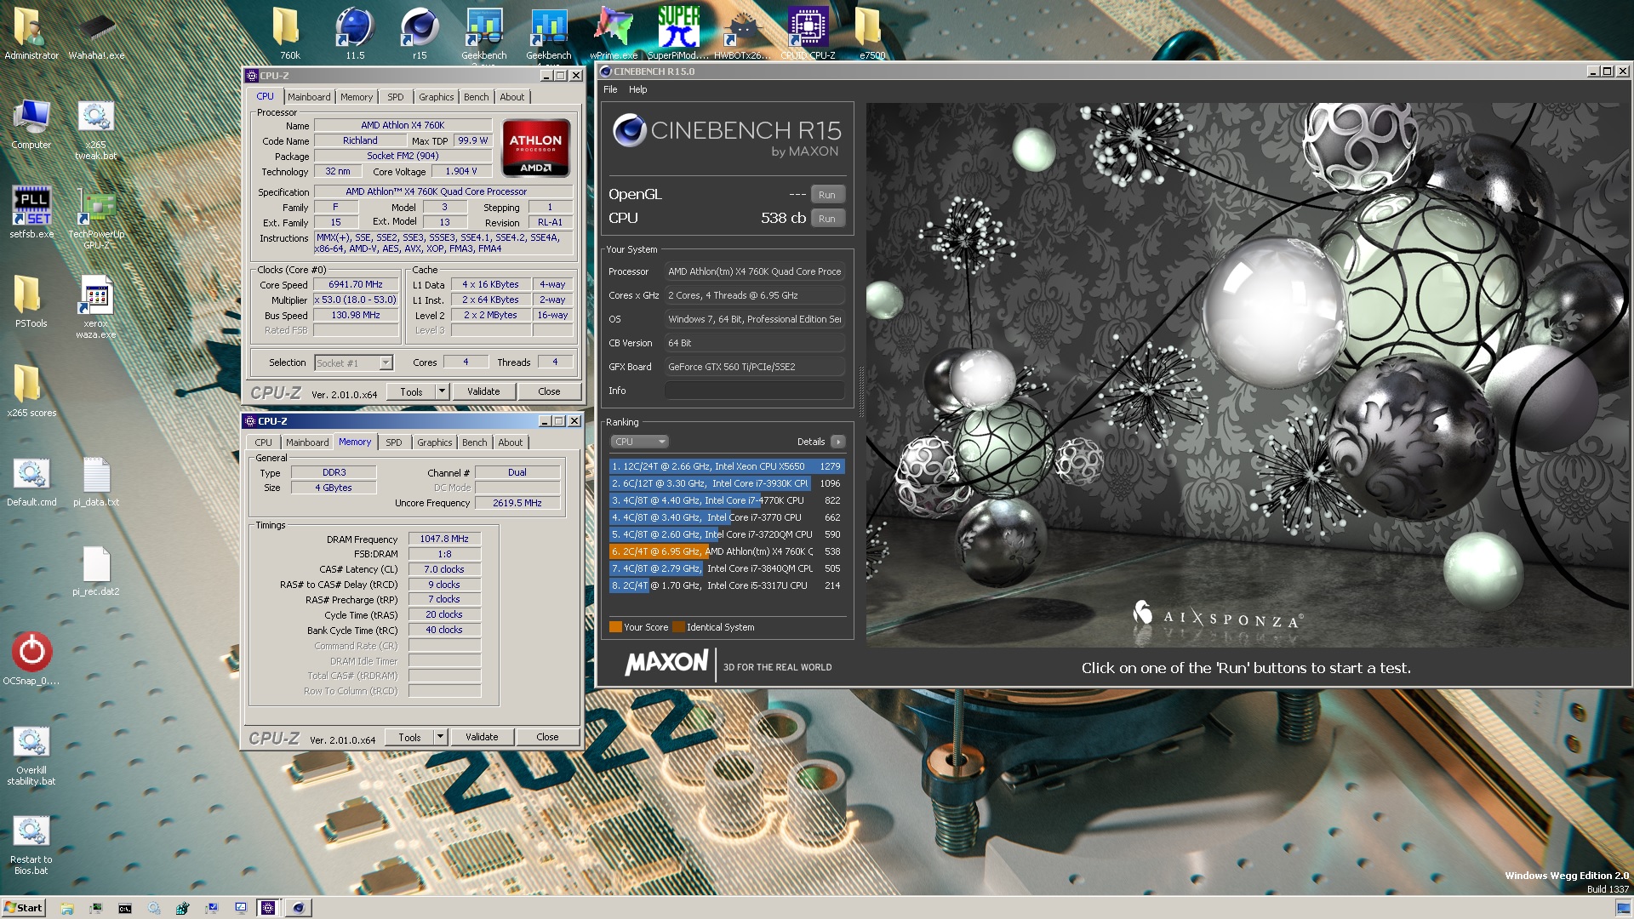Open About tab in the CPU-tab window

pyautogui.click(x=512, y=97)
